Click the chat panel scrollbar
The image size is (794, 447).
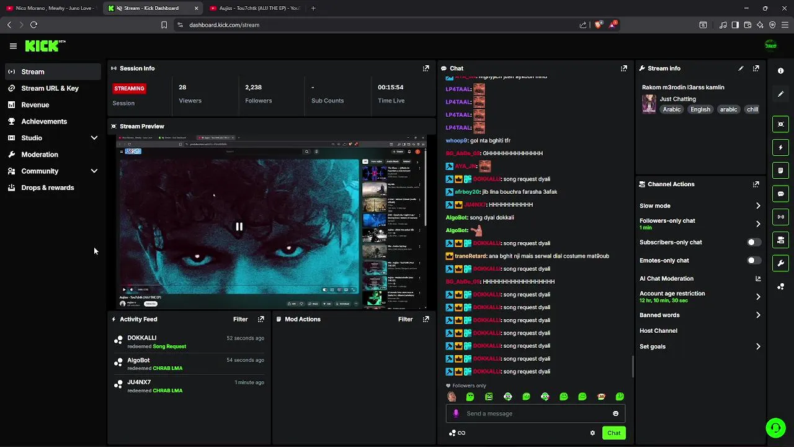pos(633,366)
